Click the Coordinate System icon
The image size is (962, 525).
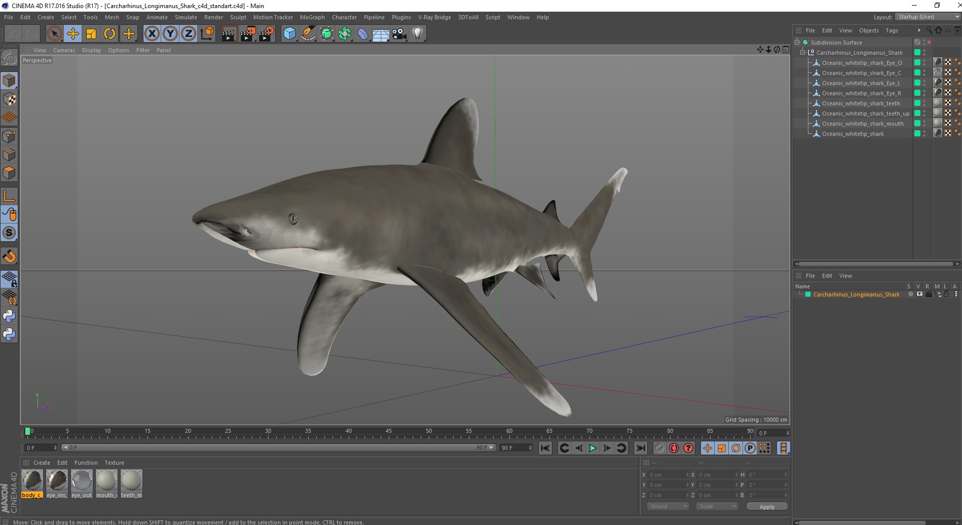click(x=207, y=34)
